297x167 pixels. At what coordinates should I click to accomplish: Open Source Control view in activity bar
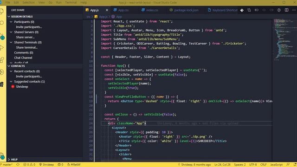pyautogui.click(x=2, y=36)
